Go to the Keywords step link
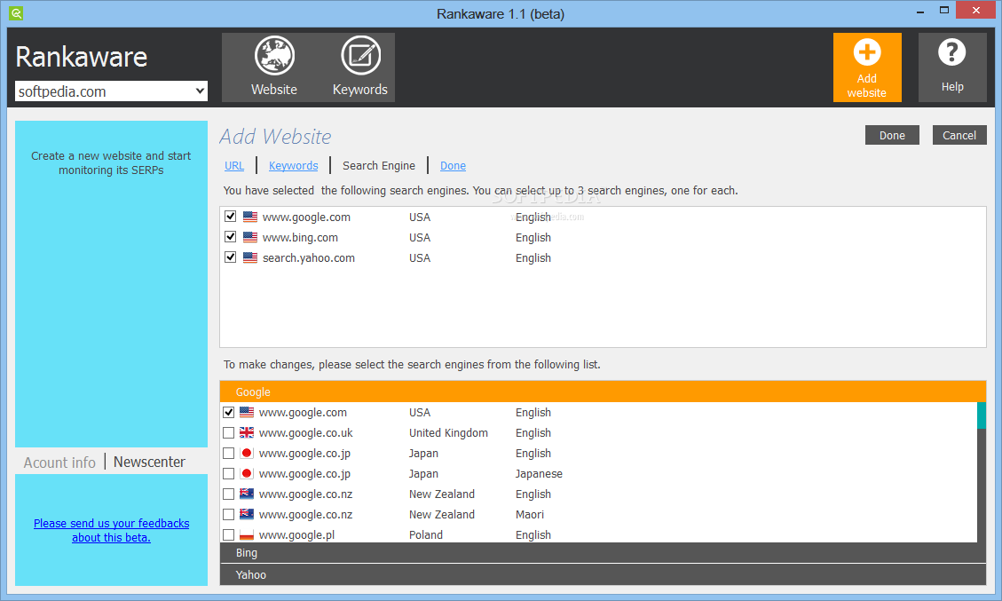Image resolution: width=1002 pixels, height=601 pixels. pos(293,166)
